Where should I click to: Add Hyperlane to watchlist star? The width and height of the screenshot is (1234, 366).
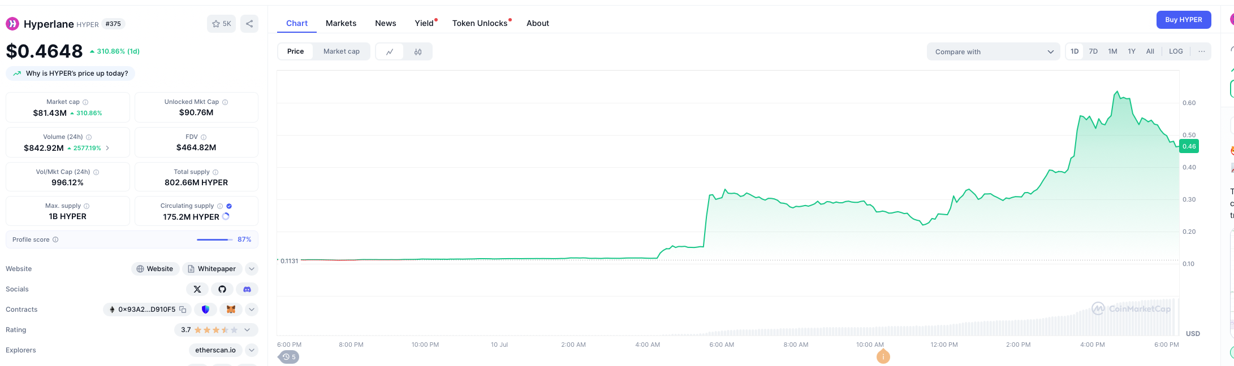[221, 24]
